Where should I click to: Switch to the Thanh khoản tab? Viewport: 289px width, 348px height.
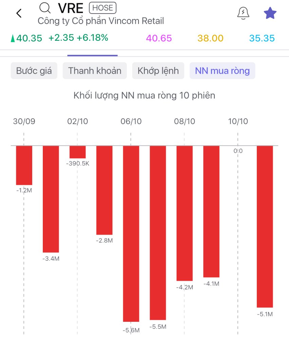coord(95,71)
